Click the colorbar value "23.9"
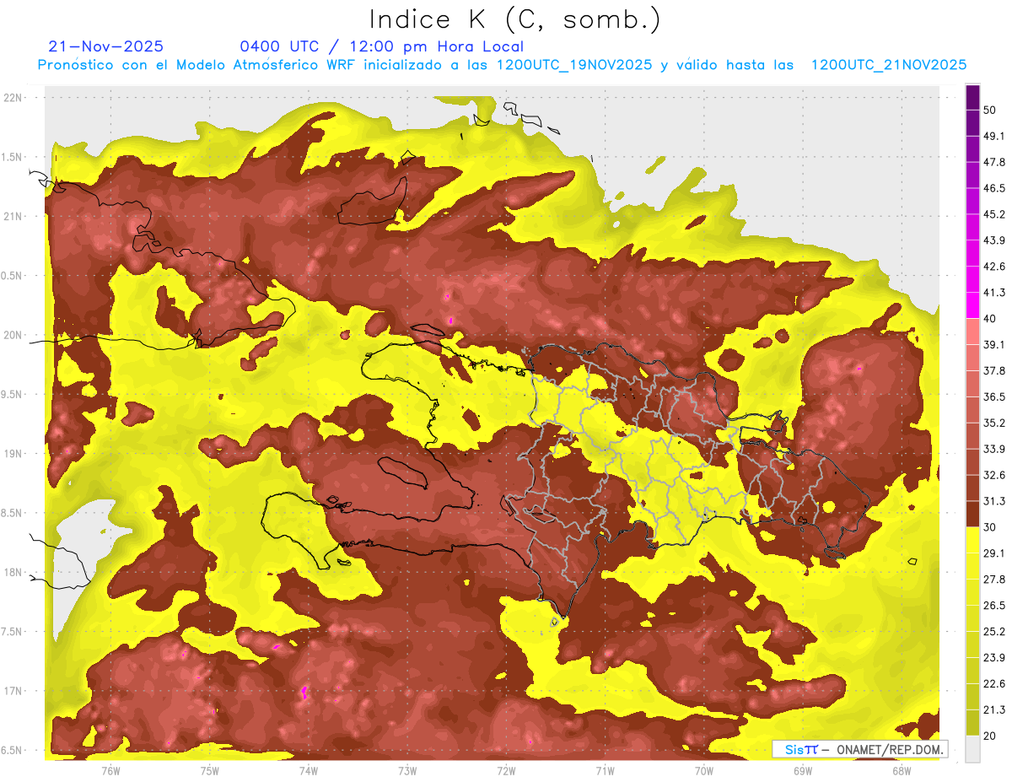This screenshot has height=782, width=1012. pyautogui.click(x=994, y=657)
